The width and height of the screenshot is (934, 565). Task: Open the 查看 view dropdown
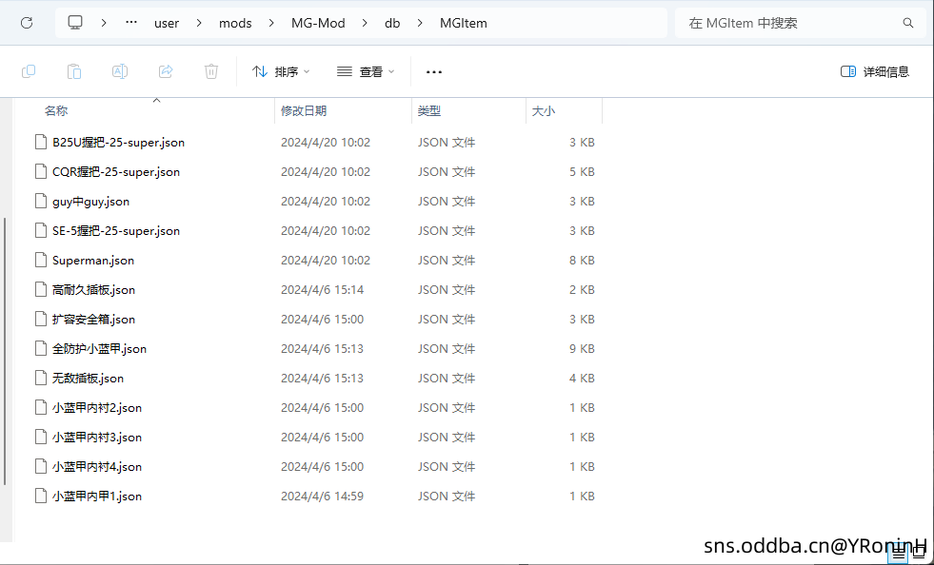pos(365,71)
